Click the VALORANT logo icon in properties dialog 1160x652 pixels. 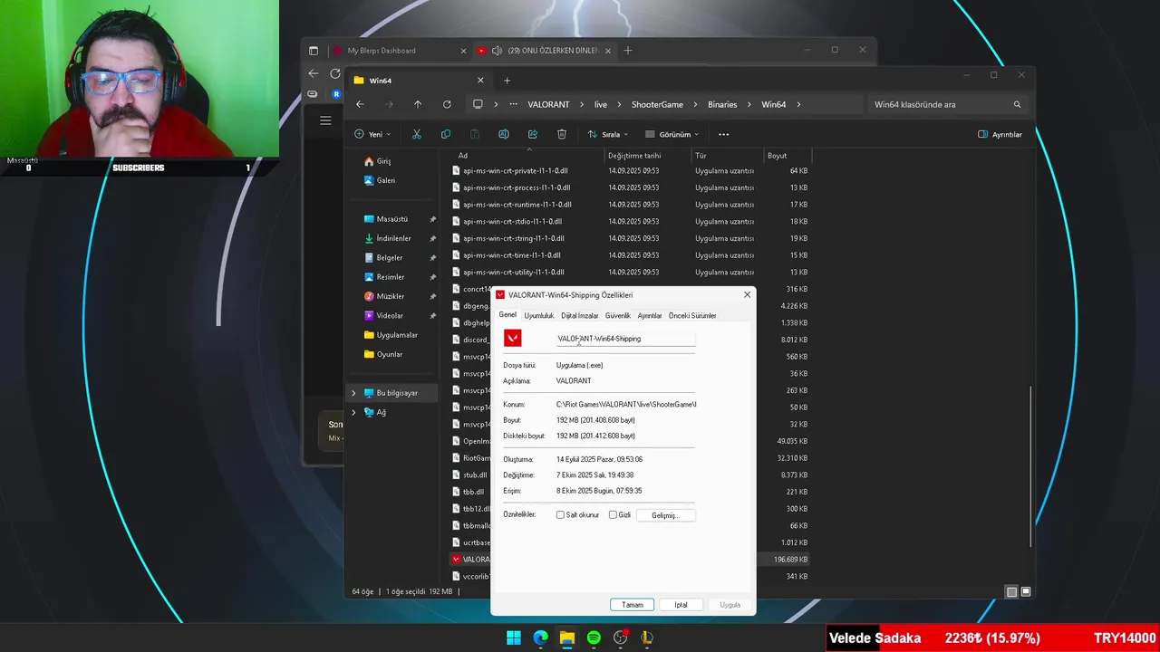[x=513, y=339]
